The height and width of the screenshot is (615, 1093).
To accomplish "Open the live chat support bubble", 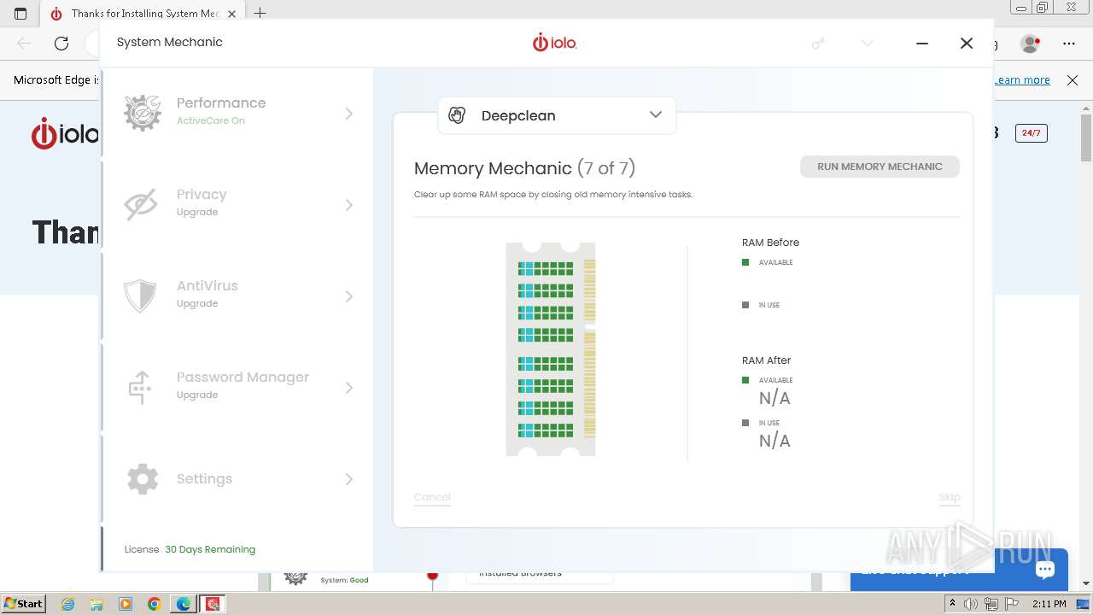I will point(1044,570).
